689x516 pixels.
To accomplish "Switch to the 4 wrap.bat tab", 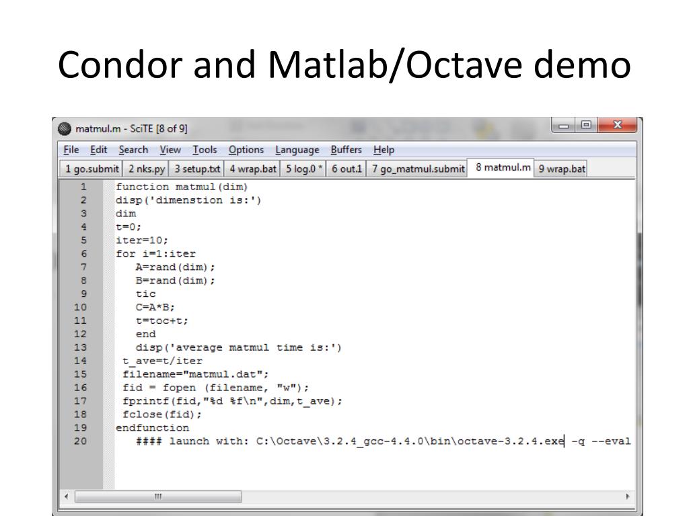I will click(253, 169).
